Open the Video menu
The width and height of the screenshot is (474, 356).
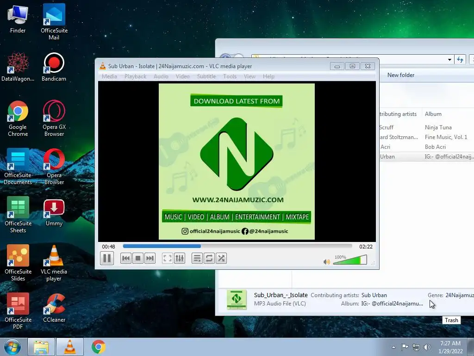[x=182, y=76]
